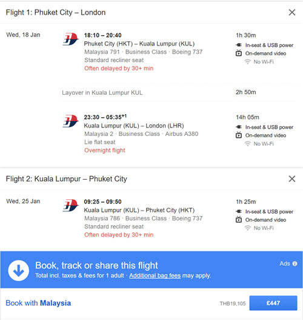303x320 pixels.
Task: Click 'Often delayed by 30+ min' warning for Malaysia 791
Action: pyautogui.click(x=119, y=69)
